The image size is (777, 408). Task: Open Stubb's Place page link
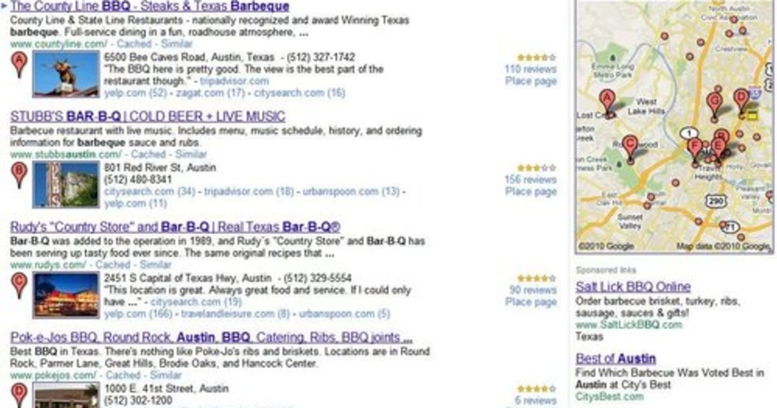tap(531, 191)
